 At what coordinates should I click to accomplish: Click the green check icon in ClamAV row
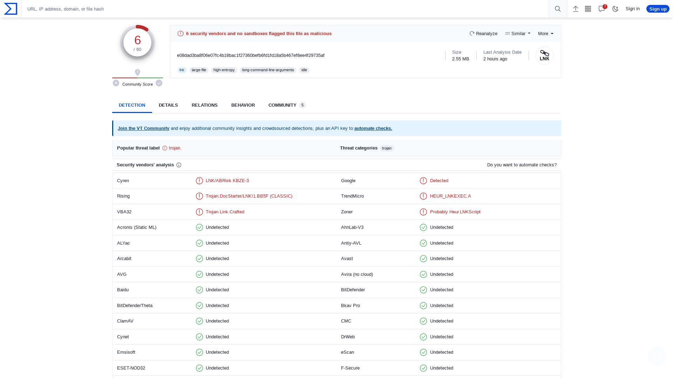tap(199, 321)
